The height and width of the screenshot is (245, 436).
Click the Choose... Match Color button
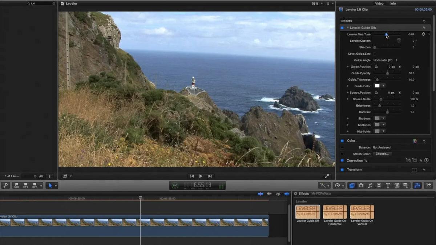[x=382, y=154]
